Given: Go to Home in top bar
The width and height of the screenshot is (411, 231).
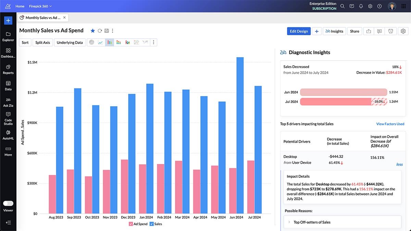Looking at the screenshot, I should click(x=20, y=6).
